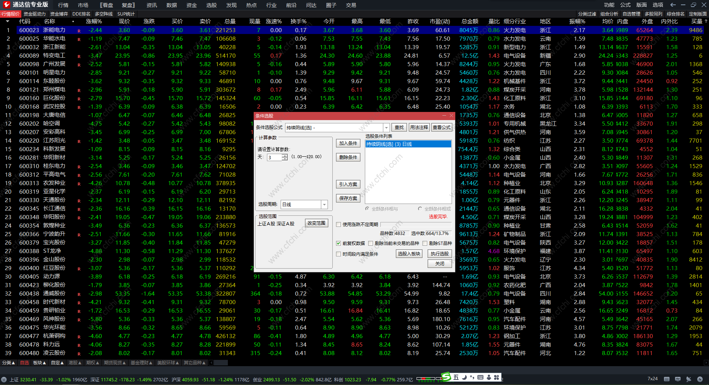Tick the 使用涨跌不定周期 checkbox
This screenshot has height=385, width=709.
338,224
